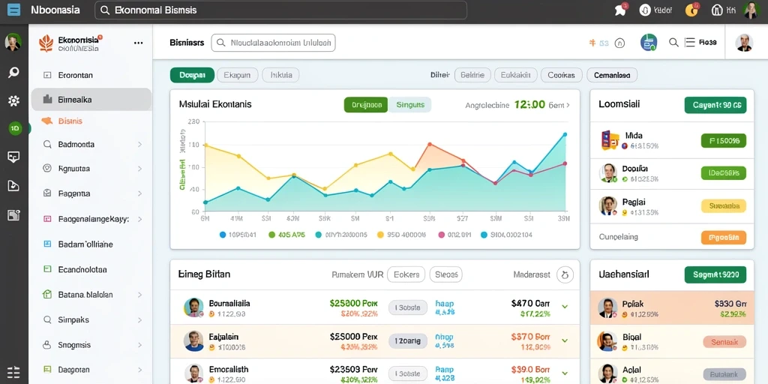Open the three-dot menu beside Ekonomisia logo
The image size is (768, 384).
tap(139, 43)
